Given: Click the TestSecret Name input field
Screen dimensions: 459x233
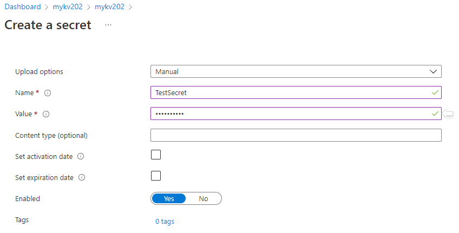Looking at the screenshot, I should tap(296, 92).
